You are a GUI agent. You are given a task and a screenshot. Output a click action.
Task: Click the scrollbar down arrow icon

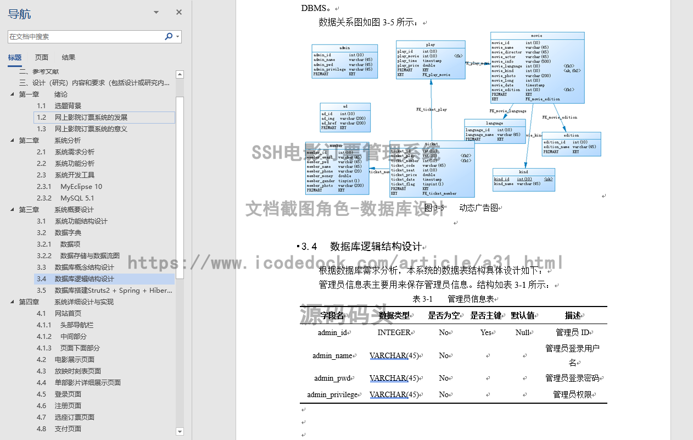(180, 432)
